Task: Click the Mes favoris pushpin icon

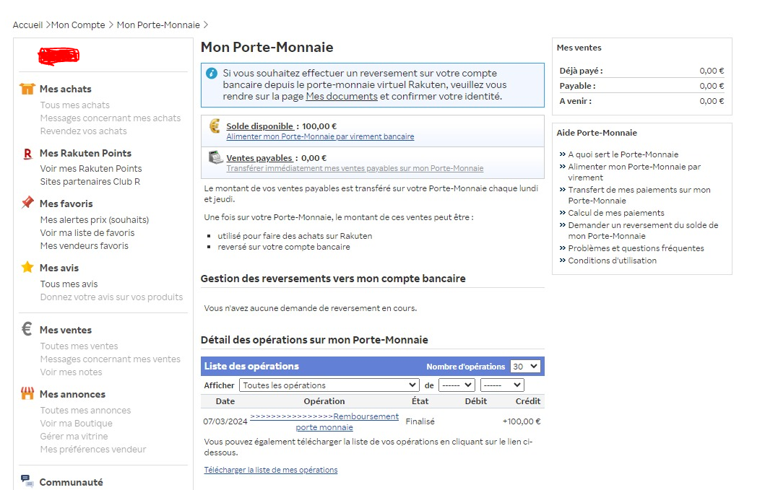Action: click(27, 202)
